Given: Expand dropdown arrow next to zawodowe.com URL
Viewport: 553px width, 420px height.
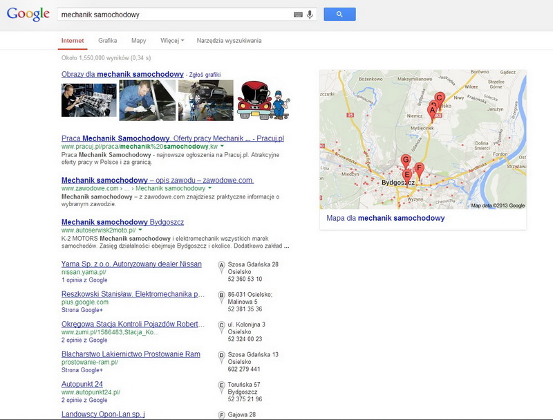Looking at the screenshot, I should (210, 188).
